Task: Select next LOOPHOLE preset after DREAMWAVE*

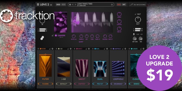Action: pyautogui.click(x=125, y=84)
